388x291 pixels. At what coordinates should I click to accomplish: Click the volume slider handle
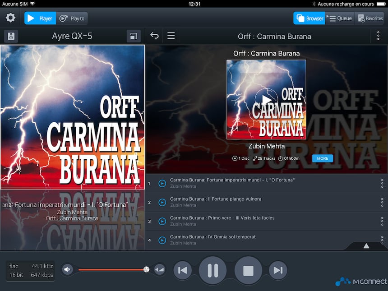(146, 269)
